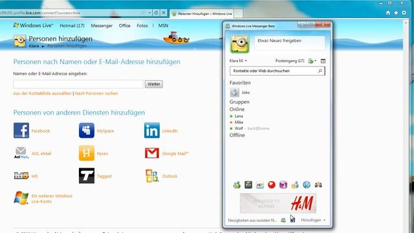Click the dark box app icon in Messenger

[248, 184]
